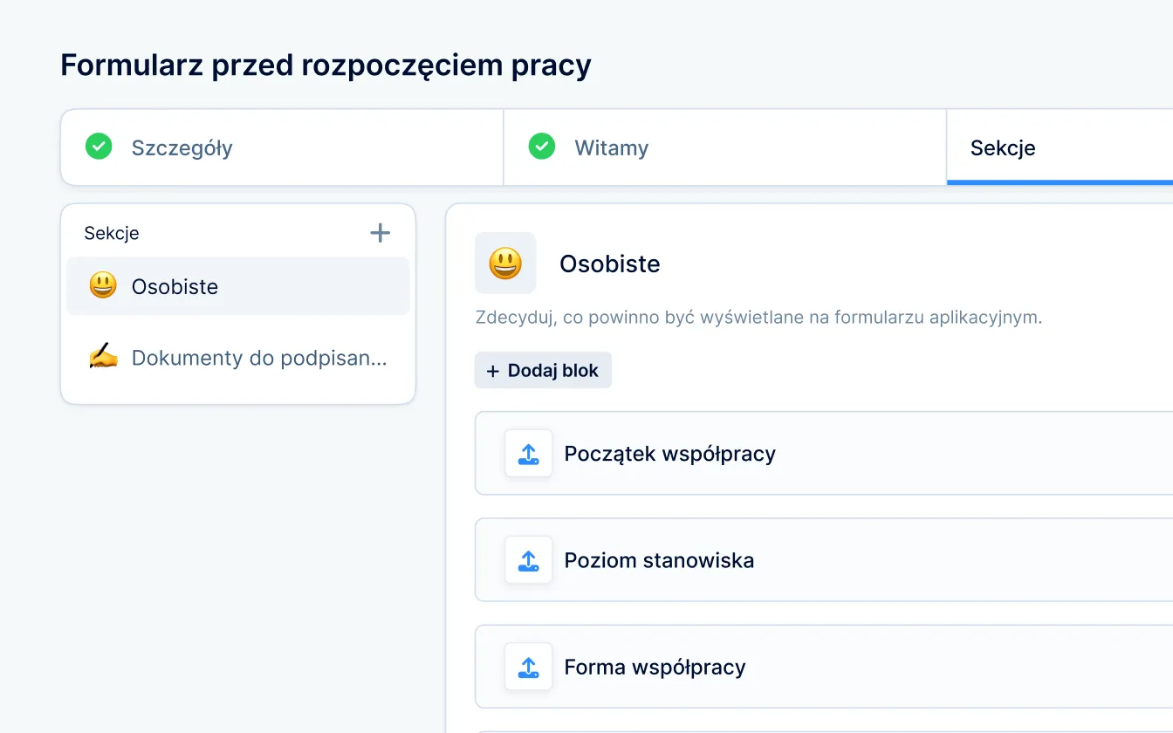Click the Osobiste section title in the main panel
1173x733 pixels.
[x=609, y=264]
